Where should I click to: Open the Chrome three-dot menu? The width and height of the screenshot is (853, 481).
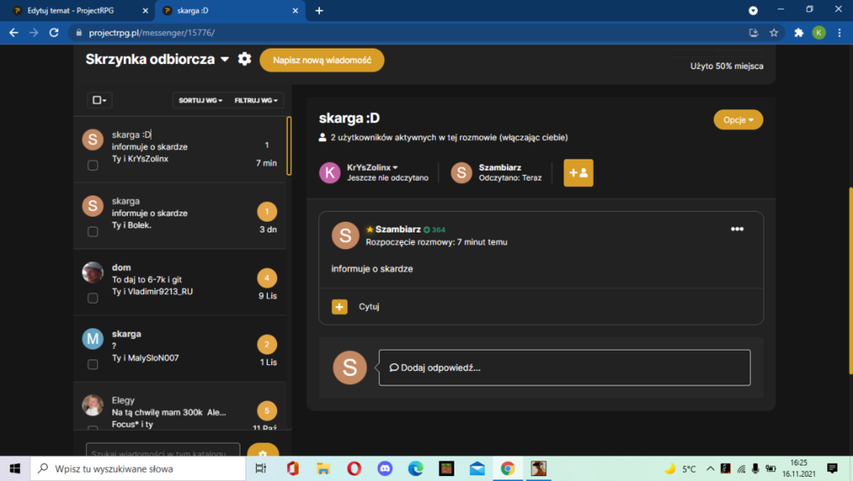839,32
